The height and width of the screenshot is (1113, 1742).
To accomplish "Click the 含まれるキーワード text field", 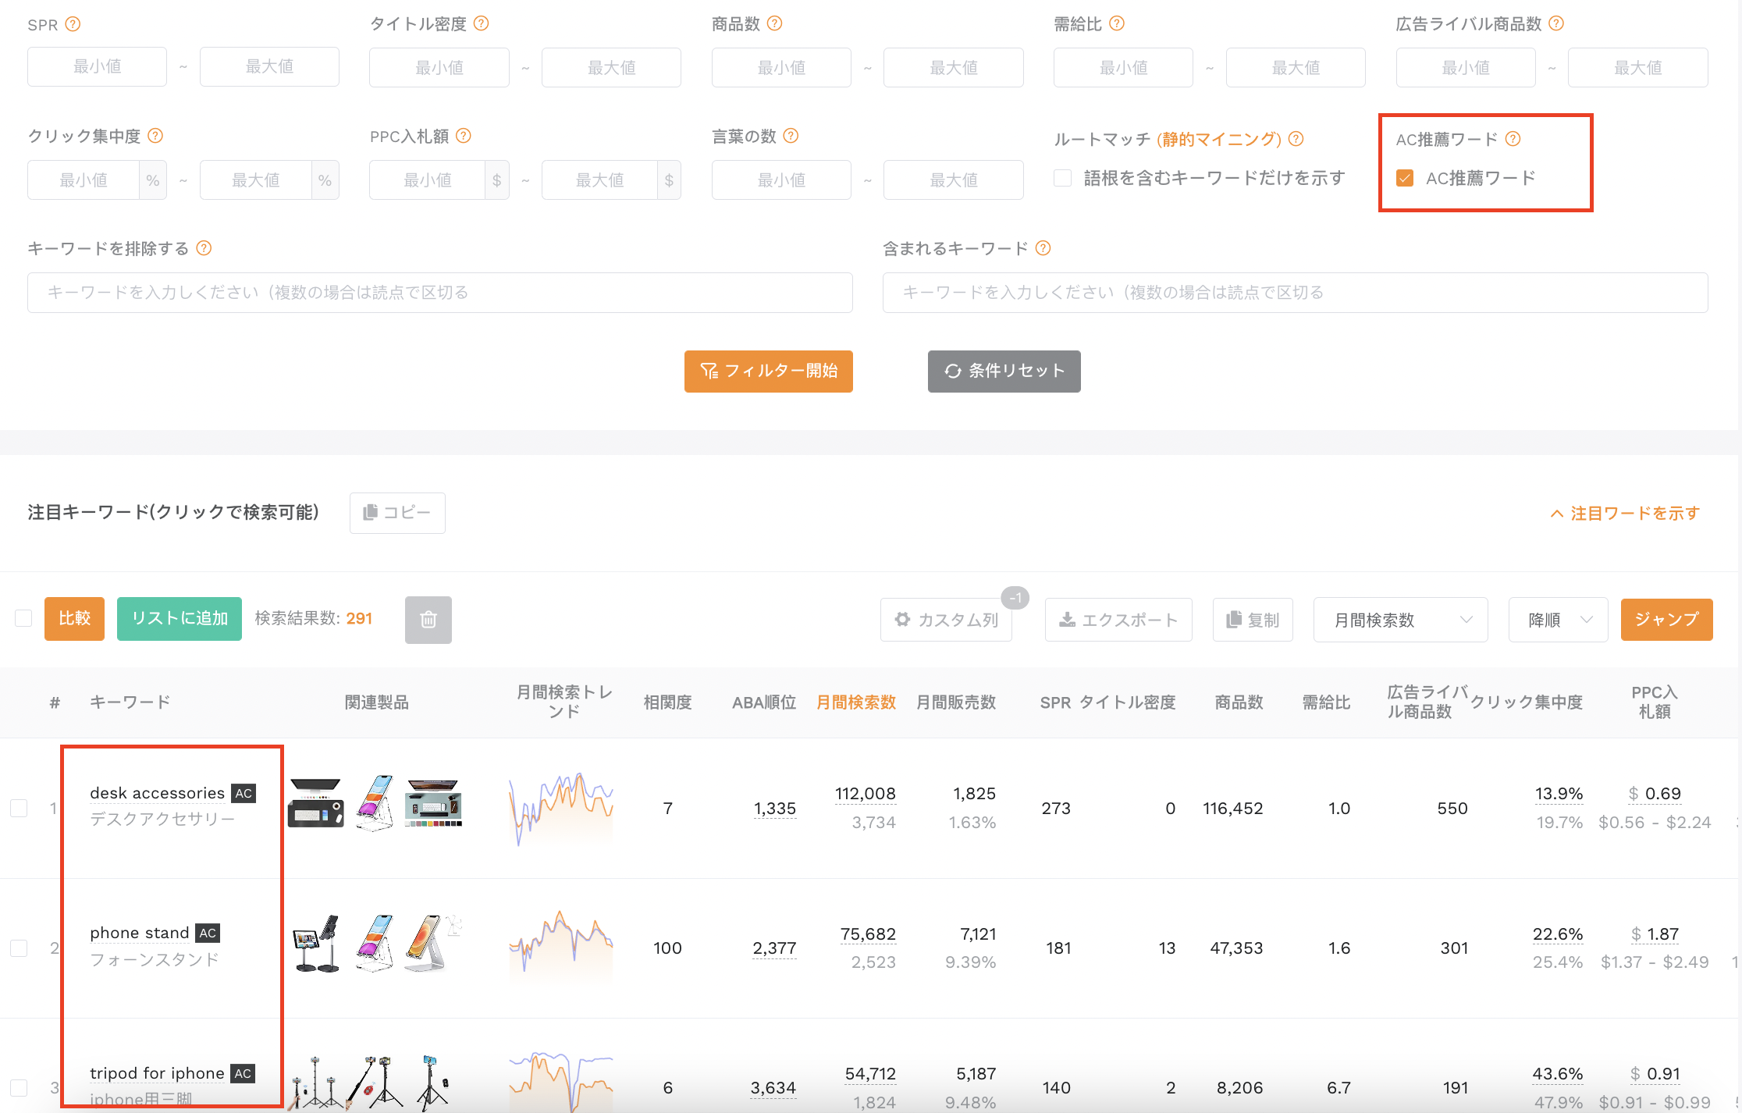I will [x=1296, y=293].
